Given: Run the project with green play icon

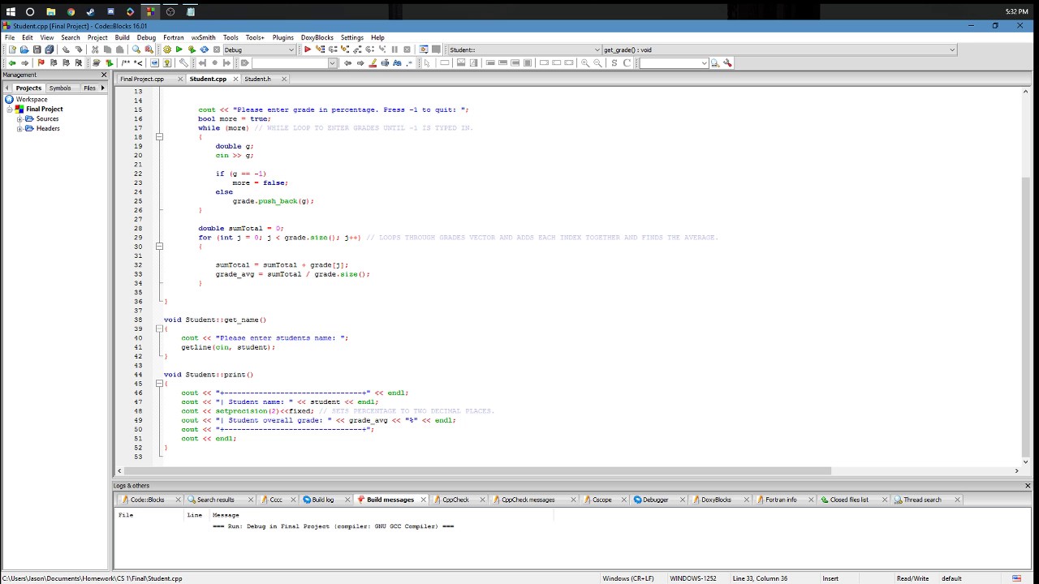Looking at the screenshot, I should (x=179, y=49).
